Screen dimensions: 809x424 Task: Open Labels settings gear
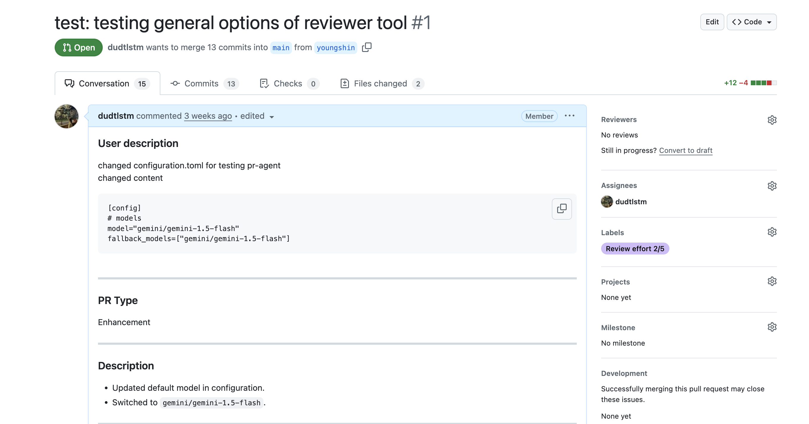tap(772, 232)
